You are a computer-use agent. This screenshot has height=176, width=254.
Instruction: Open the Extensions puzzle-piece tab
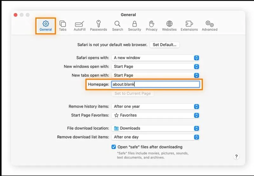click(x=189, y=26)
